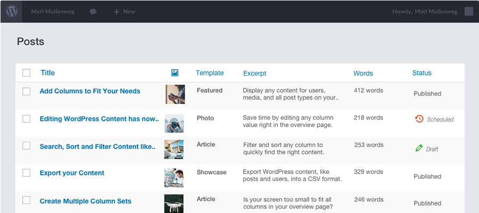The image size is (479, 213).
Task: Open the Matt Mullenweg site menu
Action: [x=53, y=12]
